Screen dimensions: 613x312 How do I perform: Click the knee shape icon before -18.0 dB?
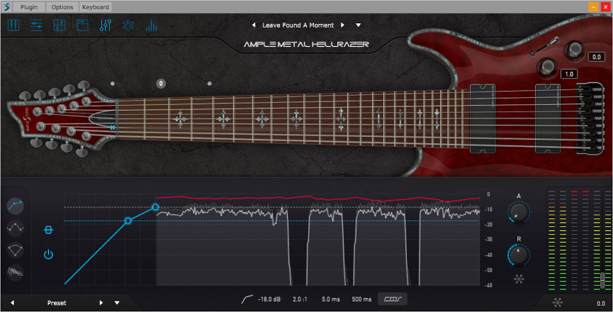point(248,299)
